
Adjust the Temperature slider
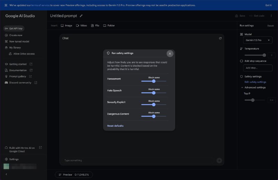point(255,55)
